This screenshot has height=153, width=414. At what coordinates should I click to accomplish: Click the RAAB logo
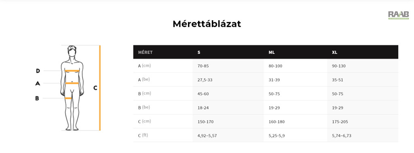coord(398,15)
